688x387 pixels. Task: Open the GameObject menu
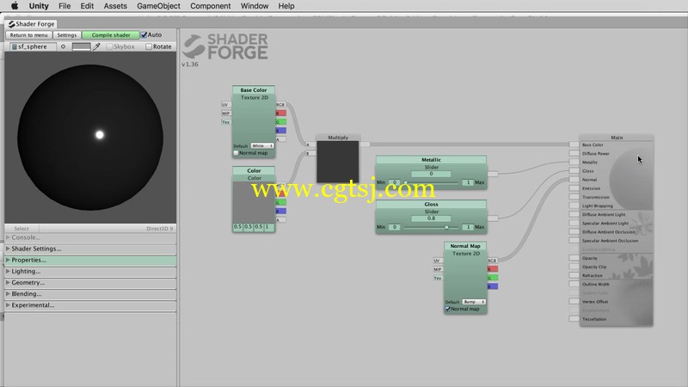158,6
